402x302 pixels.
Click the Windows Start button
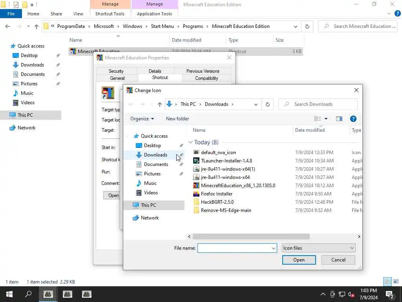point(9,294)
